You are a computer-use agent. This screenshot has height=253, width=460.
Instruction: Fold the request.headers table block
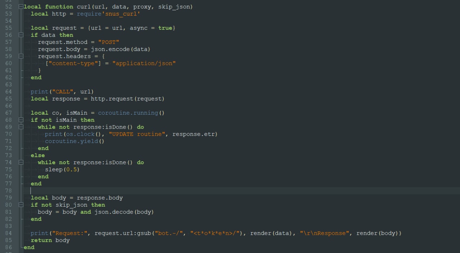tap(21, 56)
